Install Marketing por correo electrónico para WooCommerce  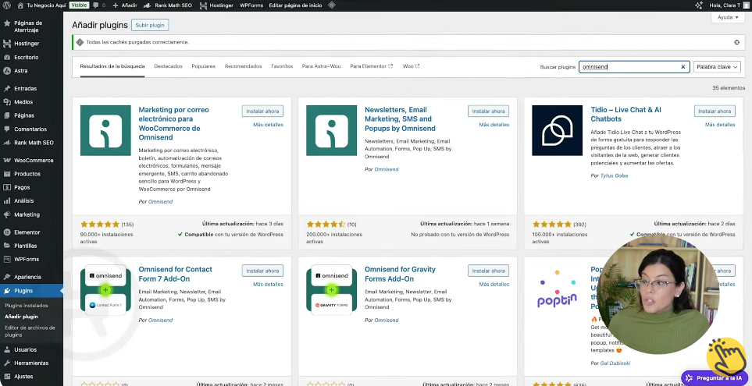(262, 111)
